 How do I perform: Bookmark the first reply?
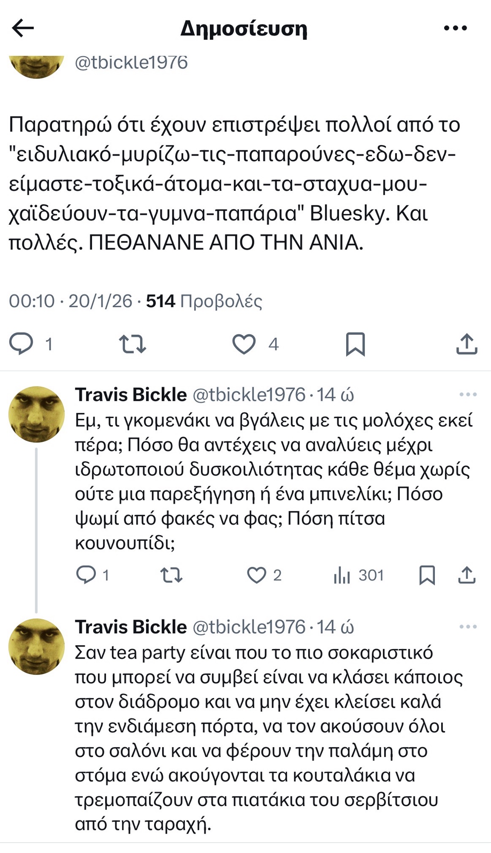pos(427,575)
